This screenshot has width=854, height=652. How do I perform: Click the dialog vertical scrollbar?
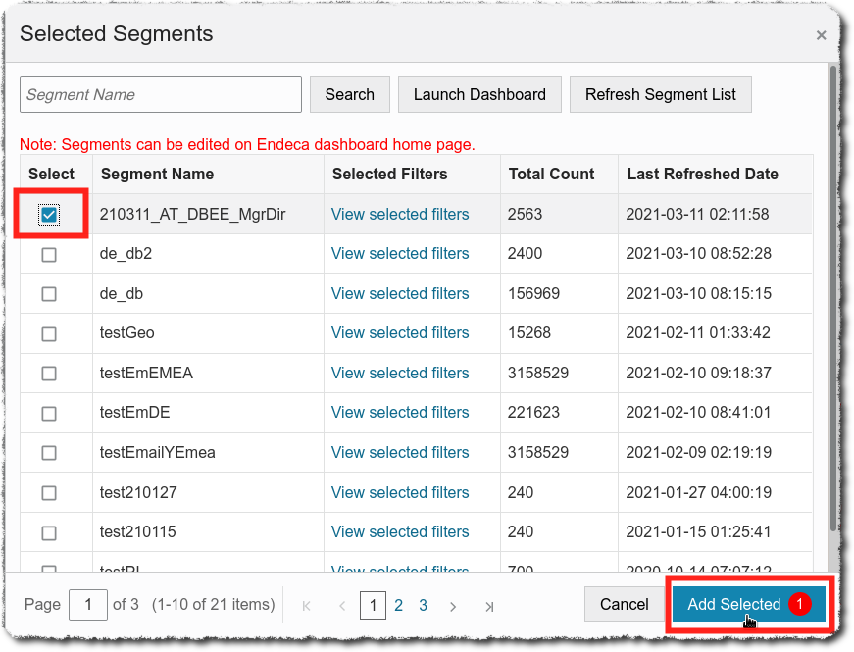(x=833, y=294)
